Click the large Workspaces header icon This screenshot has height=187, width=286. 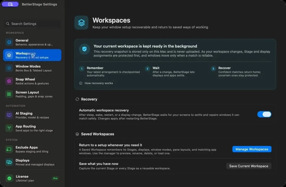coord(81,23)
